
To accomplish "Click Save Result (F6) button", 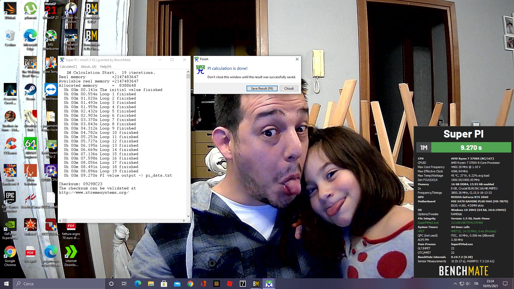I will (x=262, y=89).
